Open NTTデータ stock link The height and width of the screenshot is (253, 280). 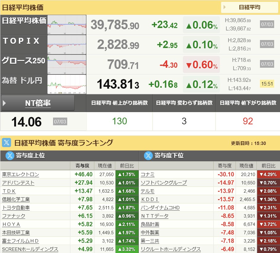(x=154, y=216)
